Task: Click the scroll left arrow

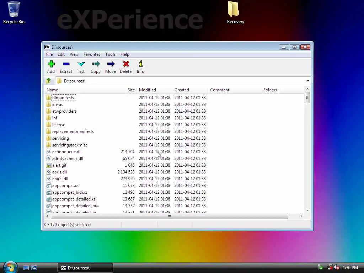Action: [47, 216]
